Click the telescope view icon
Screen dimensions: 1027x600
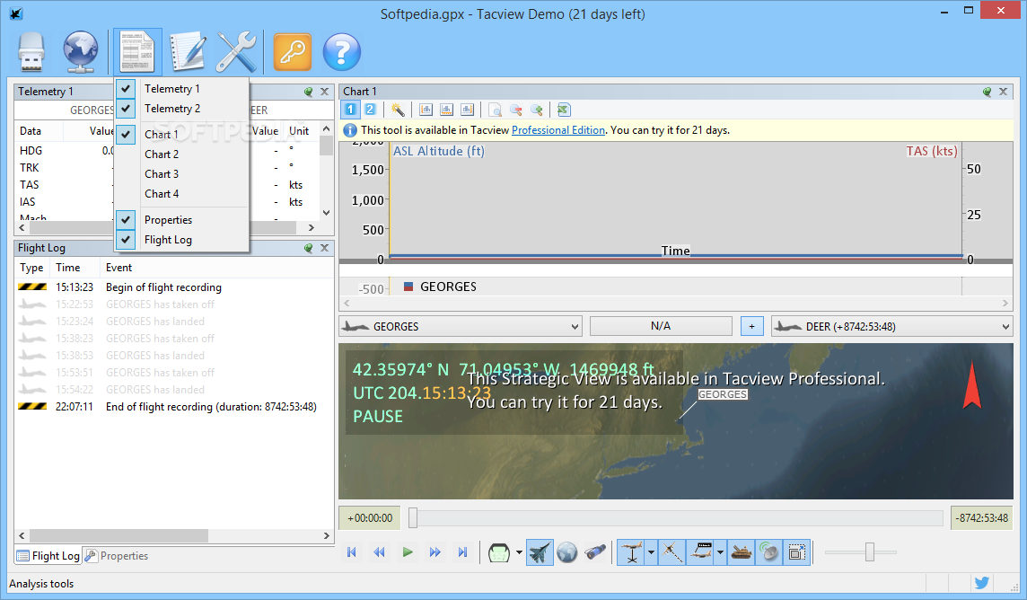(x=594, y=552)
